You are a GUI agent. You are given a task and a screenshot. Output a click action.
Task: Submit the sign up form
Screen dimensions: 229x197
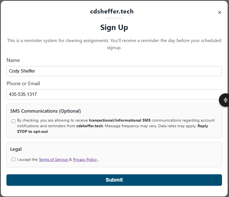click(x=114, y=180)
